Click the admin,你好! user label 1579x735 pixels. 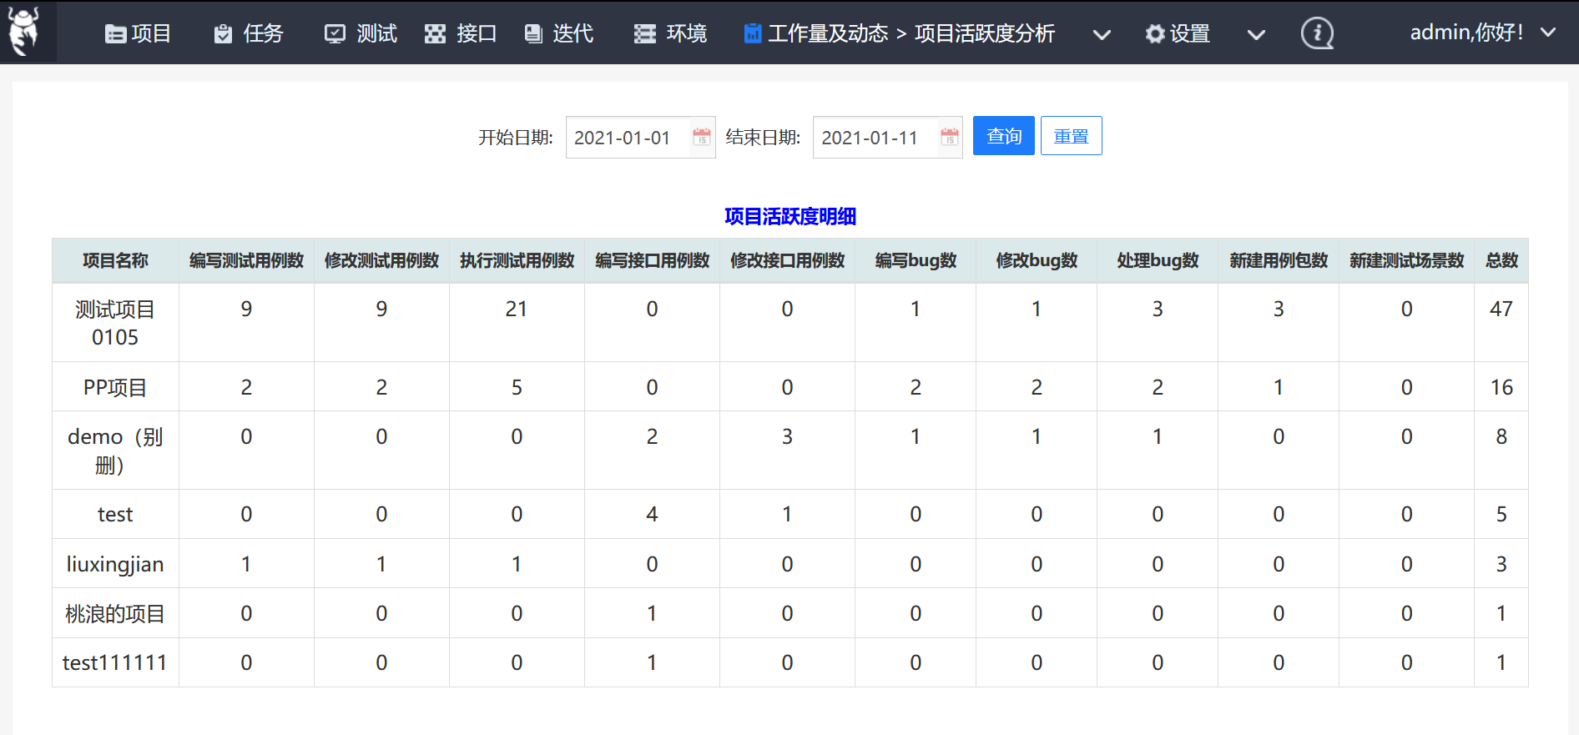pyautogui.click(x=1466, y=33)
